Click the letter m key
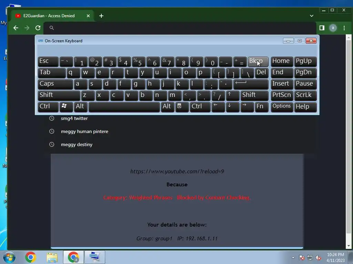353x264 pixels. click(175, 96)
